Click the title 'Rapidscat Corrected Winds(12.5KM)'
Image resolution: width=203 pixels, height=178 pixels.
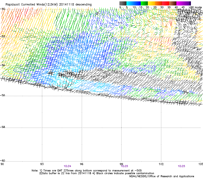pos(32,5)
